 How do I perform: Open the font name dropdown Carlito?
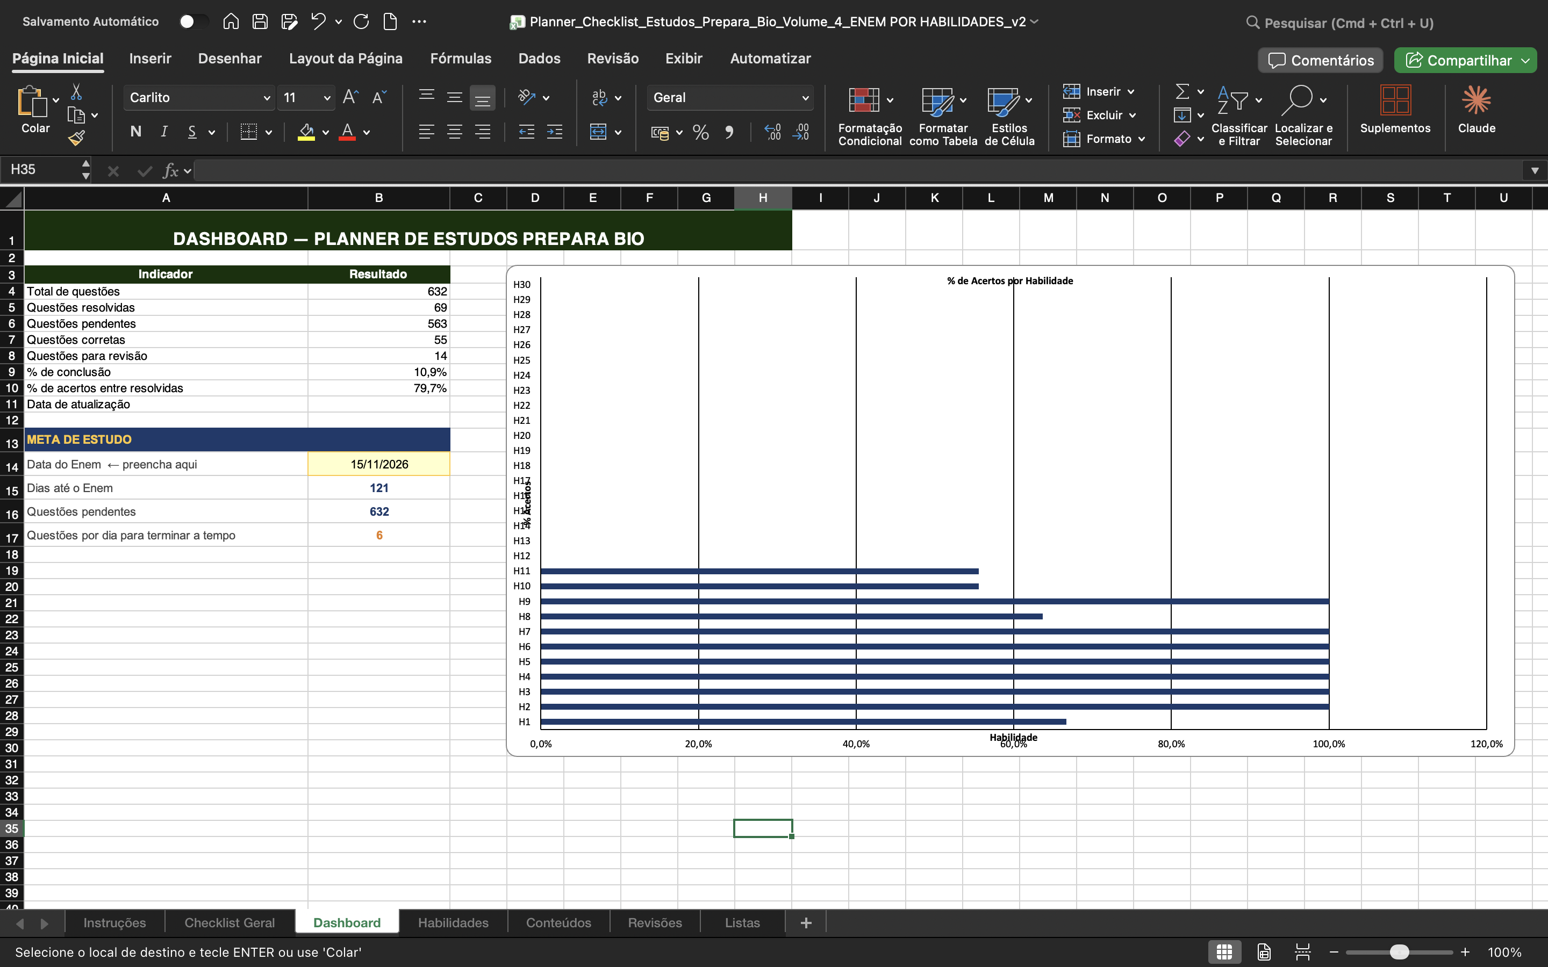click(x=199, y=98)
